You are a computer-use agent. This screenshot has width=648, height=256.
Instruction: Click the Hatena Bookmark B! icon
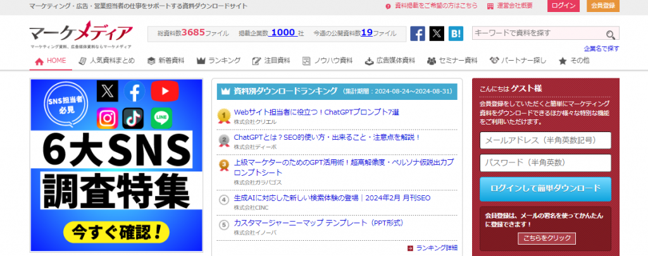point(456,34)
